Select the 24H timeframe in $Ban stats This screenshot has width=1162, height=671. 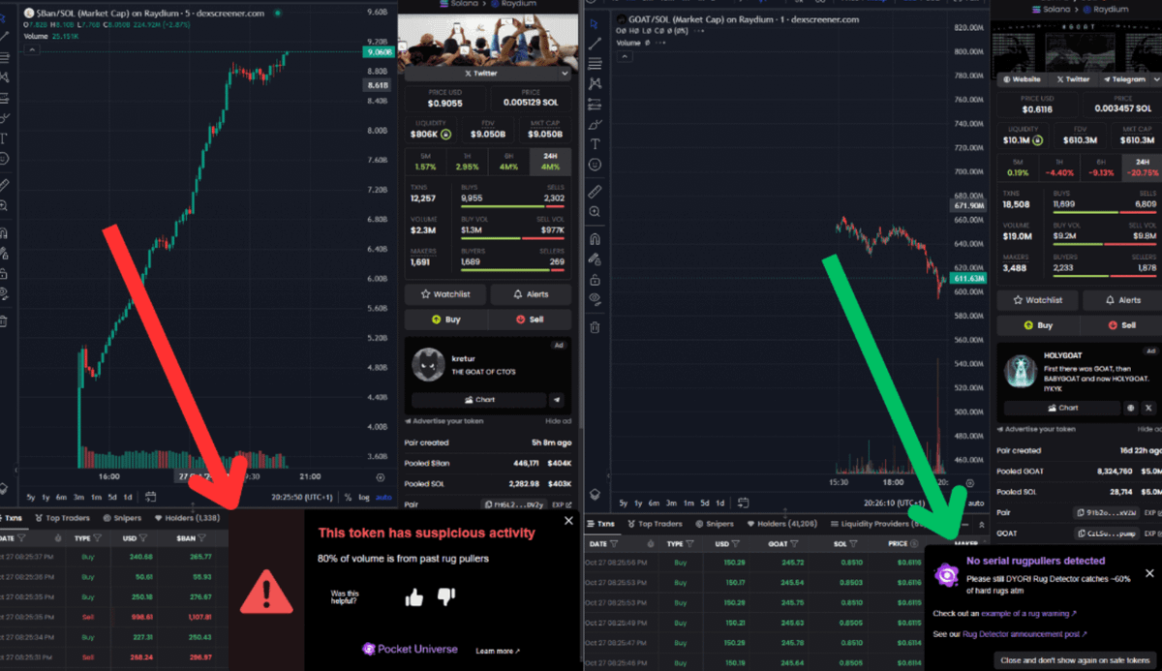(x=551, y=161)
